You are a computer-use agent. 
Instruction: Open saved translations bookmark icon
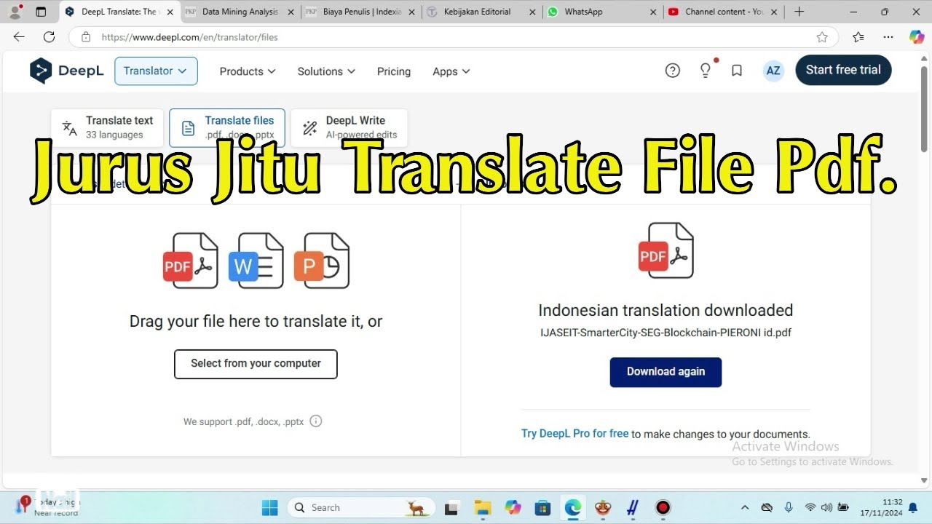coord(737,71)
